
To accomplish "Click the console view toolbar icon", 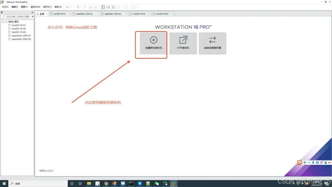I will pos(126,7).
